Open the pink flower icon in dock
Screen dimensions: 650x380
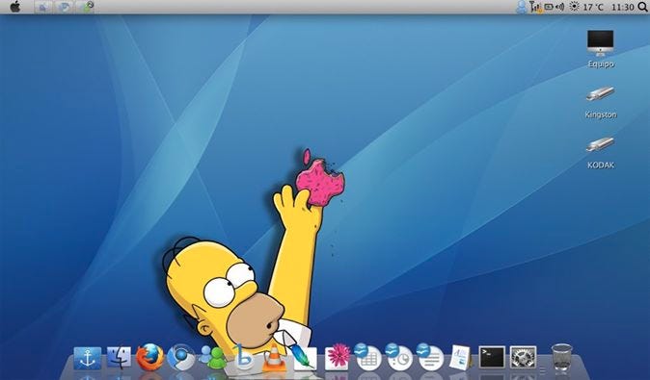click(x=337, y=357)
